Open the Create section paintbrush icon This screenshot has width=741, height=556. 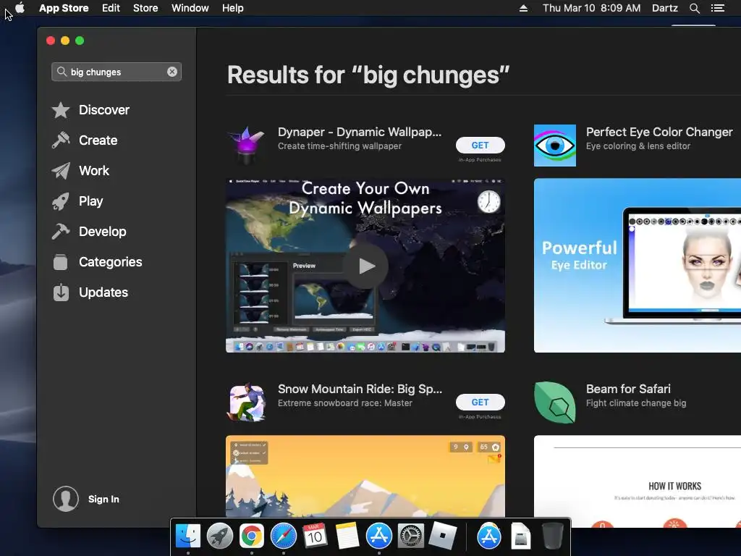pos(61,140)
